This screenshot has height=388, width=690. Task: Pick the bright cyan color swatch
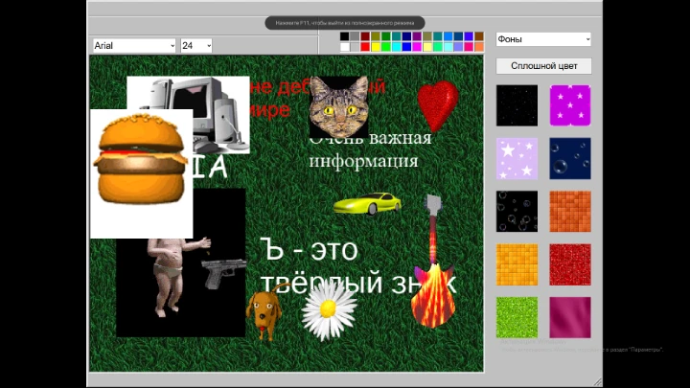[x=397, y=47]
